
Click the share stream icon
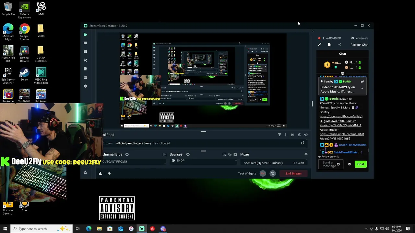pyautogui.click(x=340, y=45)
